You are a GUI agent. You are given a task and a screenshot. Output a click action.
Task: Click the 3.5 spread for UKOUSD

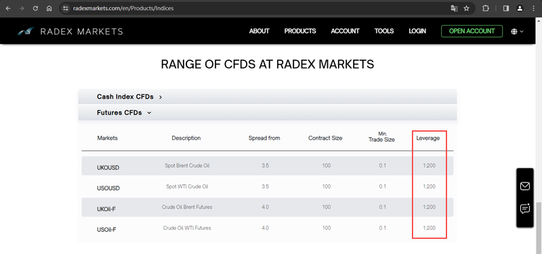tap(265, 166)
